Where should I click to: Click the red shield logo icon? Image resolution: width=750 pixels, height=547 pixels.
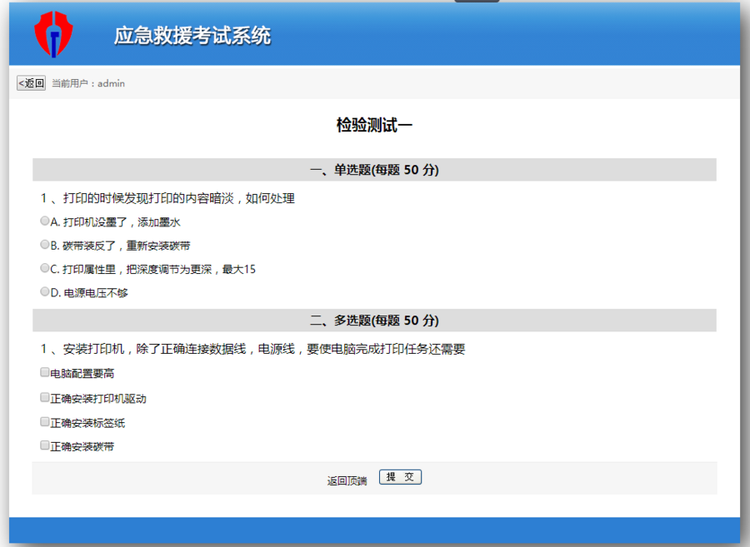(52, 34)
